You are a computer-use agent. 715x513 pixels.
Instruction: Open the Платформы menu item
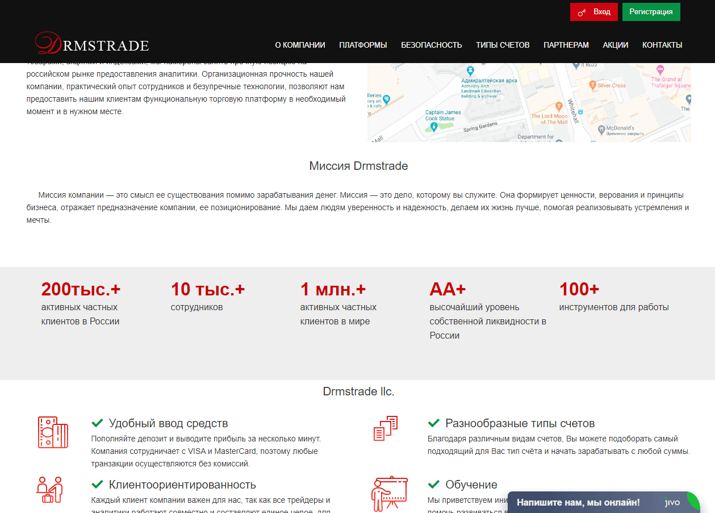tap(363, 45)
